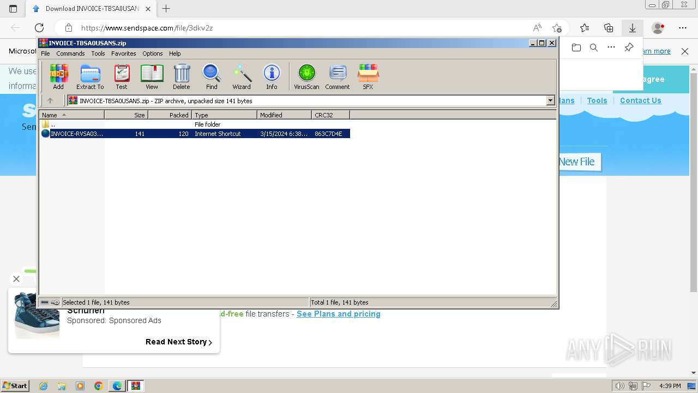Show archive Info
This screenshot has height=393, width=698.
pos(272,76)
